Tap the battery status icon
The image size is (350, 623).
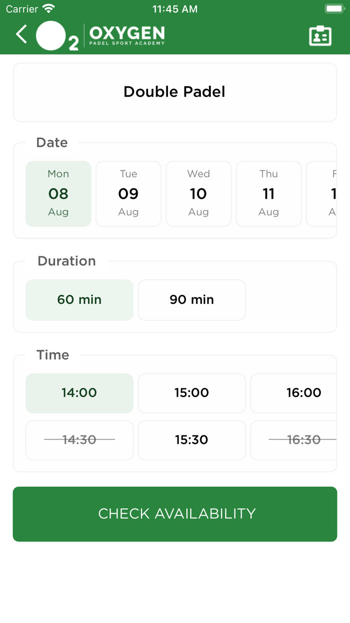[334, 9]
